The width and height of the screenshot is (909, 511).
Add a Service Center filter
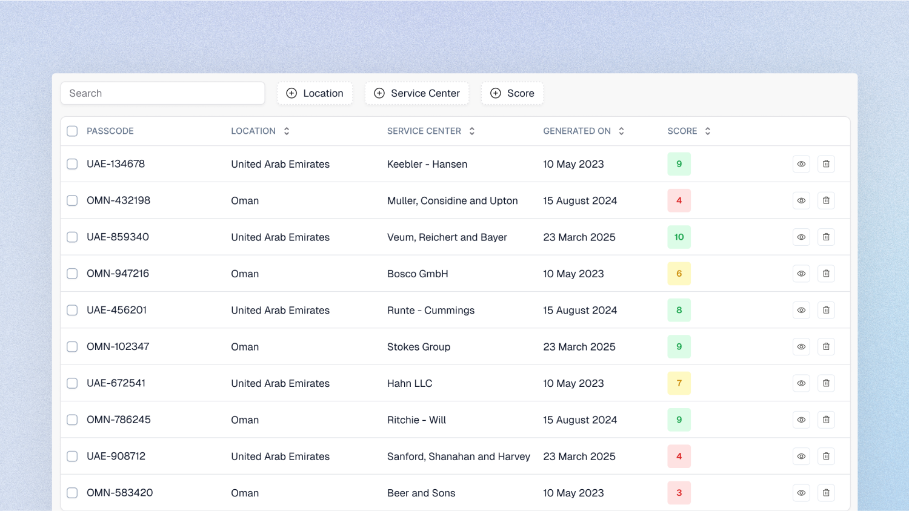click(x=417, y=93)
